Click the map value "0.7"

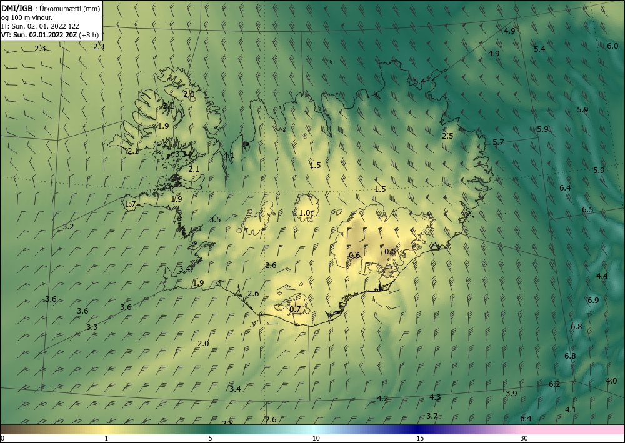pos(295,309)
